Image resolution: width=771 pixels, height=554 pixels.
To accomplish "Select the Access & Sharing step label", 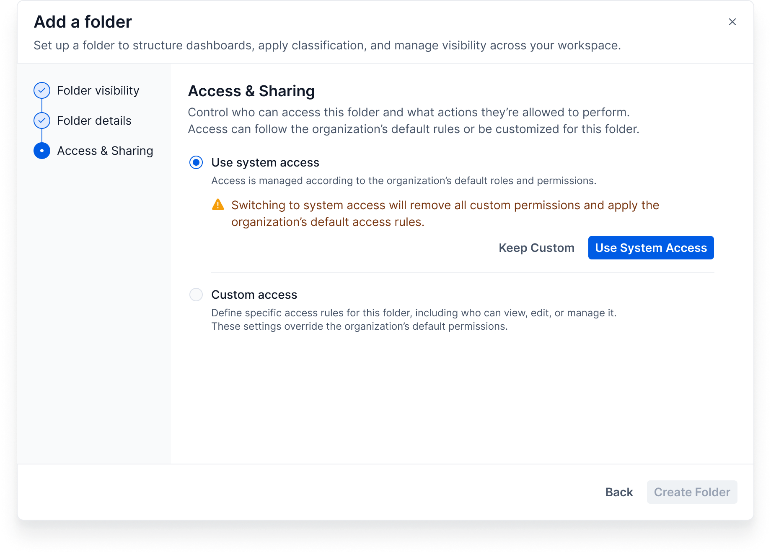I will click(x=105, y=151).
